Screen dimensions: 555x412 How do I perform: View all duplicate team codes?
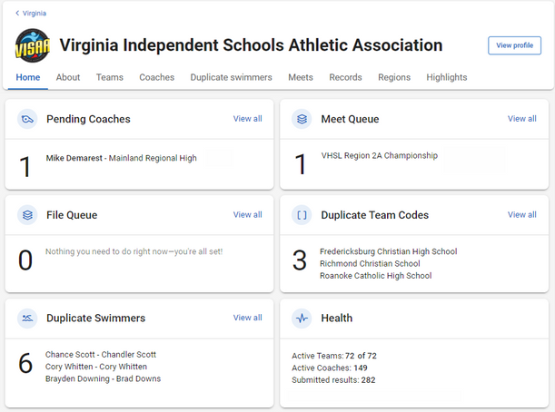522,215
